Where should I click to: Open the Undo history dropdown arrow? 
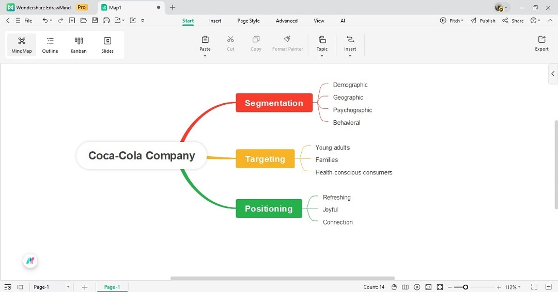pos(51,21)
